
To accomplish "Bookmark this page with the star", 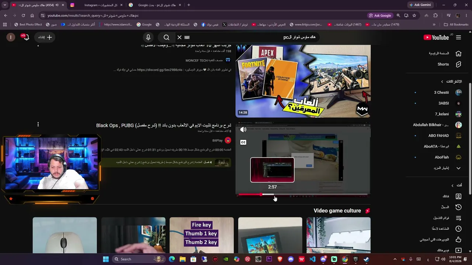I will [x=414, y=15].
